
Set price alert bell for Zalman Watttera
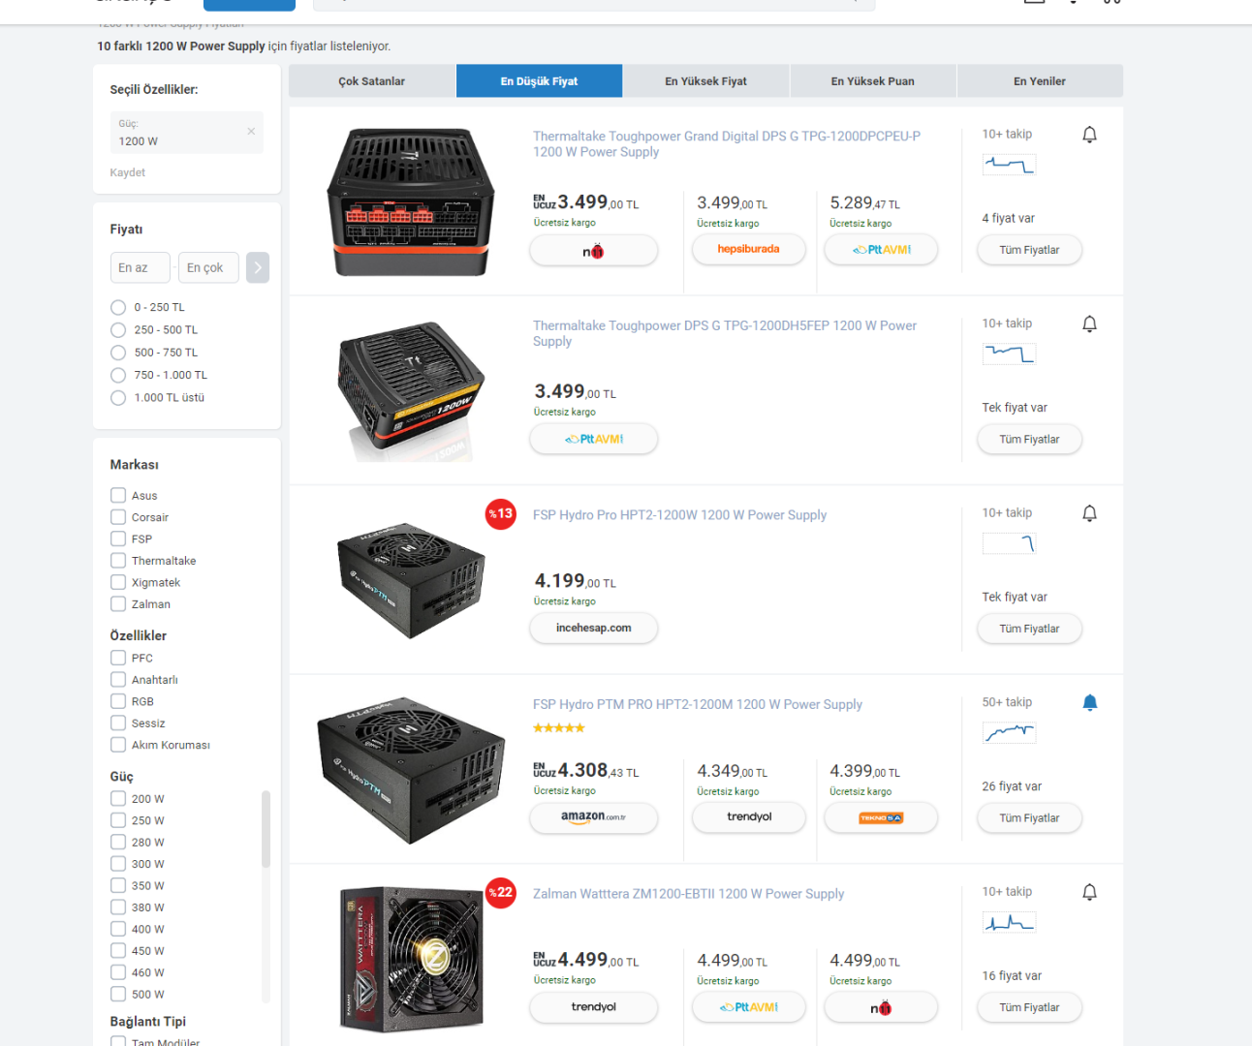[1089, 892]
